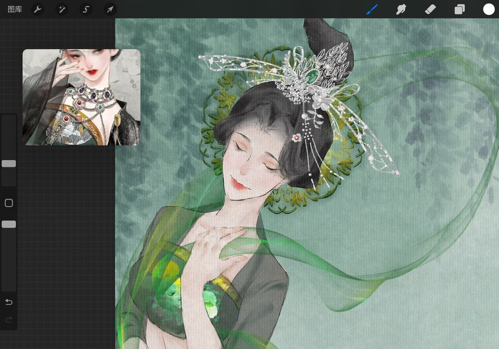Open the Layers panel

coord(459,9)
